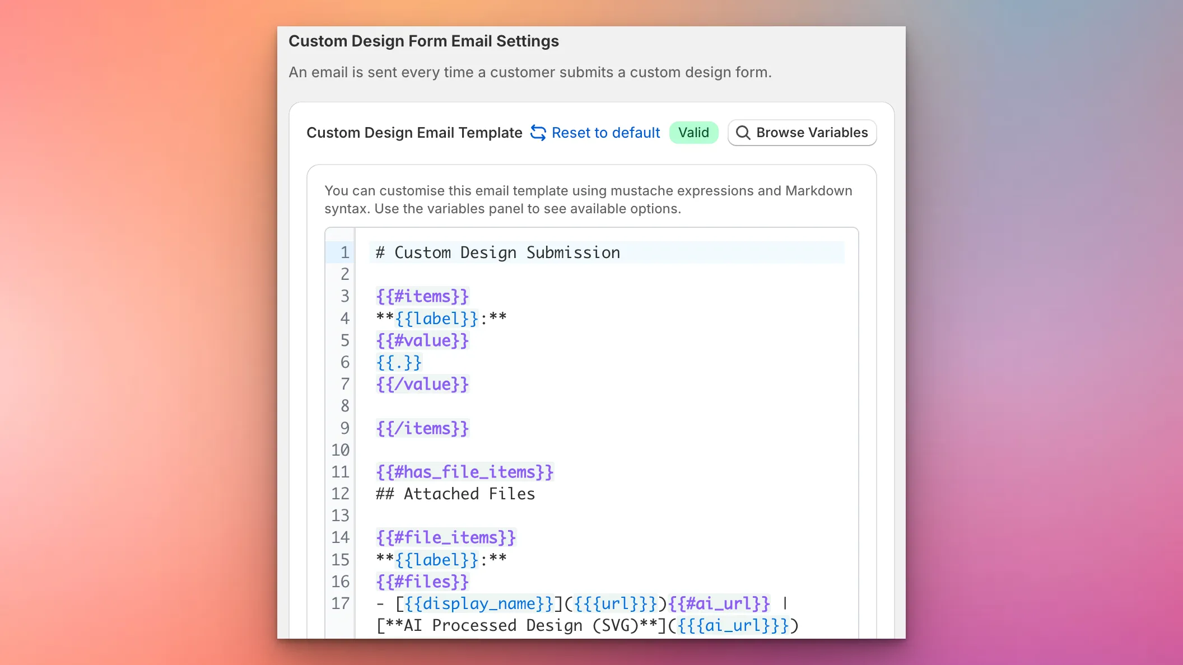This screenshot has width=1183, height=665.
Task: Click the {{#files}} tag on line 16
Action: pyautogui.click(x=421, y=582)
